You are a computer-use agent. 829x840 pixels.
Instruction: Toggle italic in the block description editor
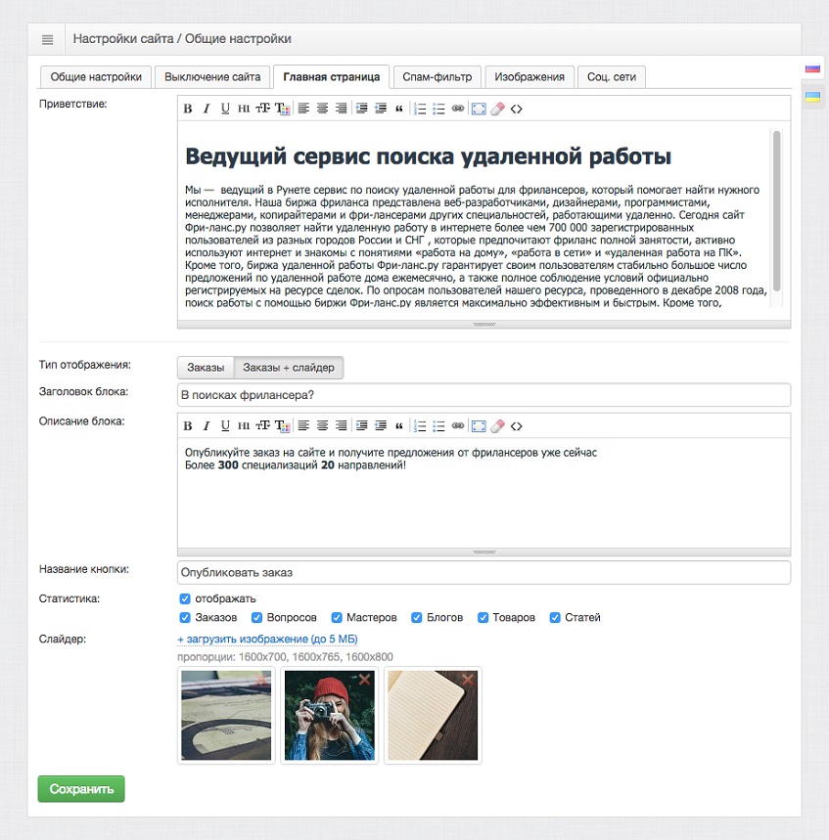point(207,426)
